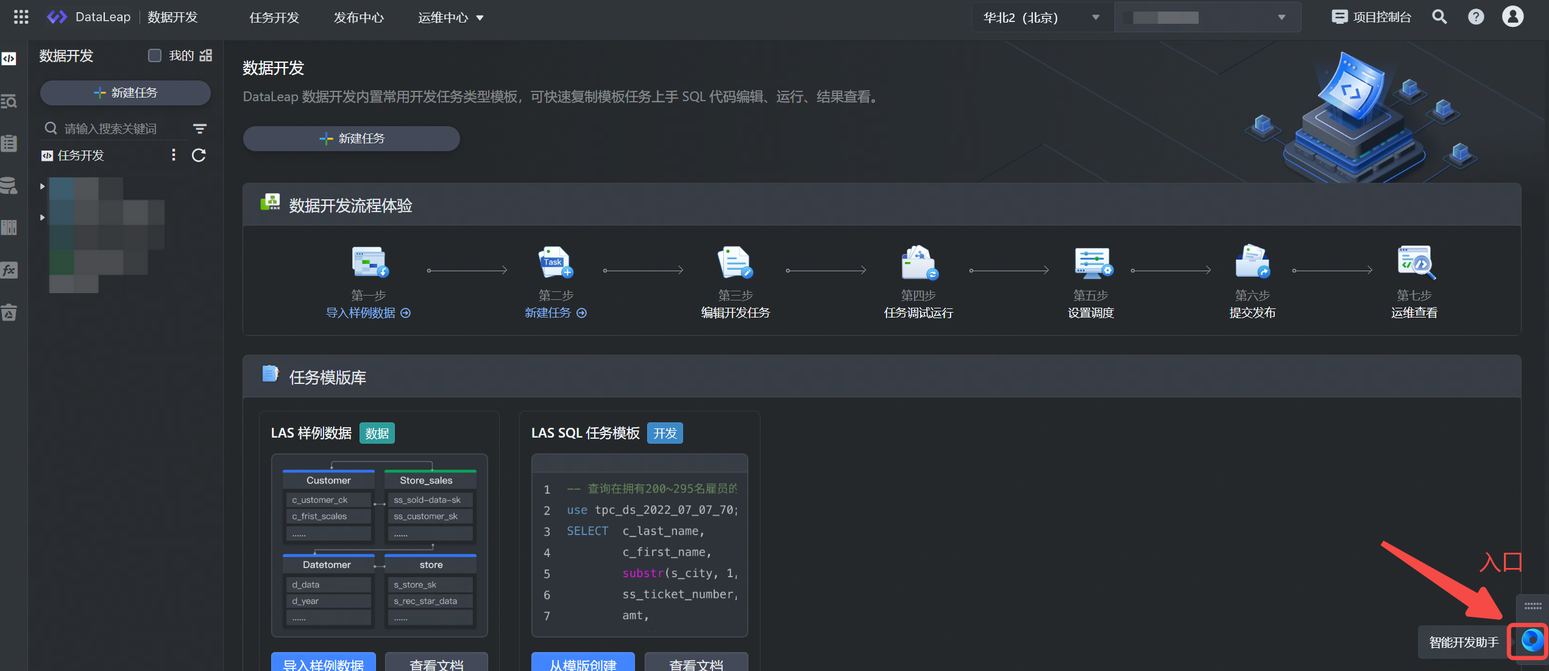This screenshot has width=1549, height=671.
Task: Select the code development sidebar icon
Action: 9,59
